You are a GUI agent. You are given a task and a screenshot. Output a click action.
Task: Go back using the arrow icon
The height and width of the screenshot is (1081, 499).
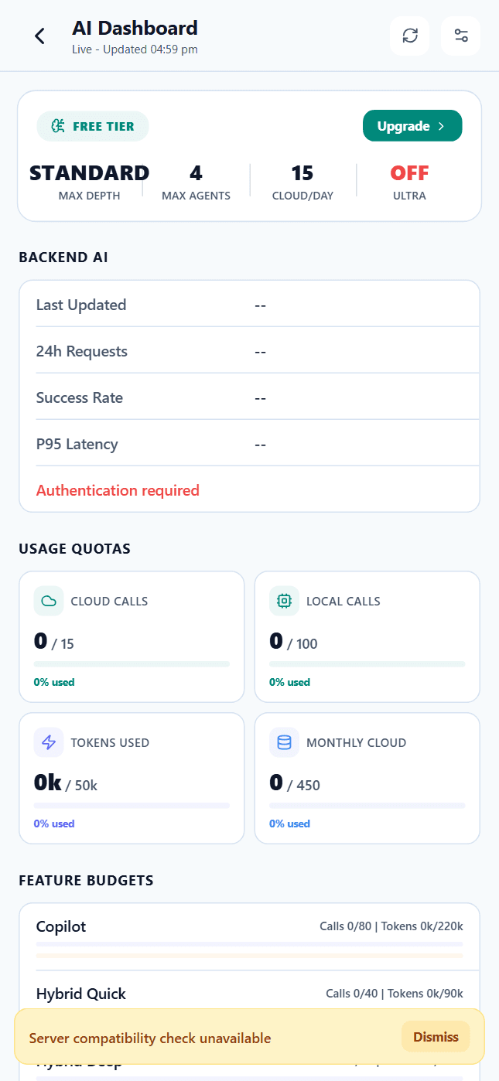(x=40, y=36)
